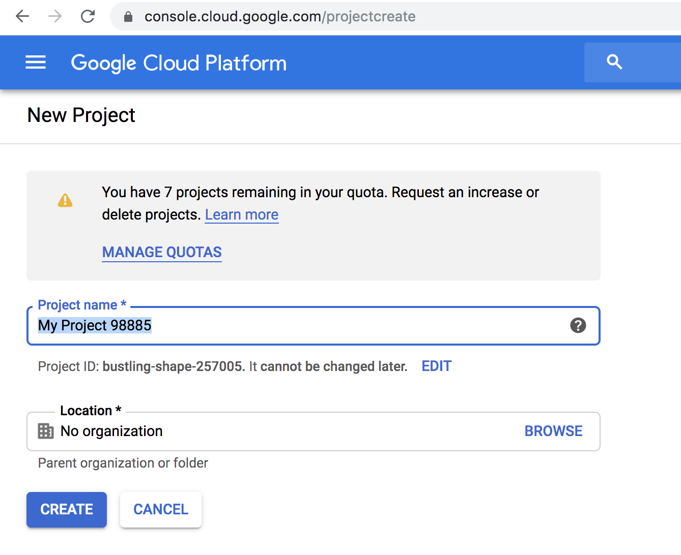Open the hamburger navigation menu
Screen dimensions: 681x555
(x=36, y=63)
